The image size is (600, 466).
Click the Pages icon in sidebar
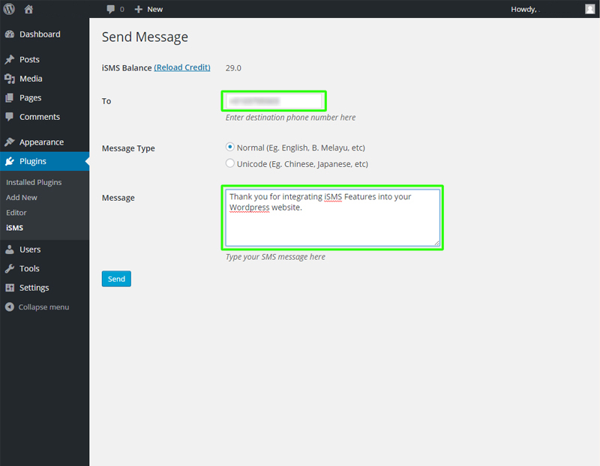10,98
